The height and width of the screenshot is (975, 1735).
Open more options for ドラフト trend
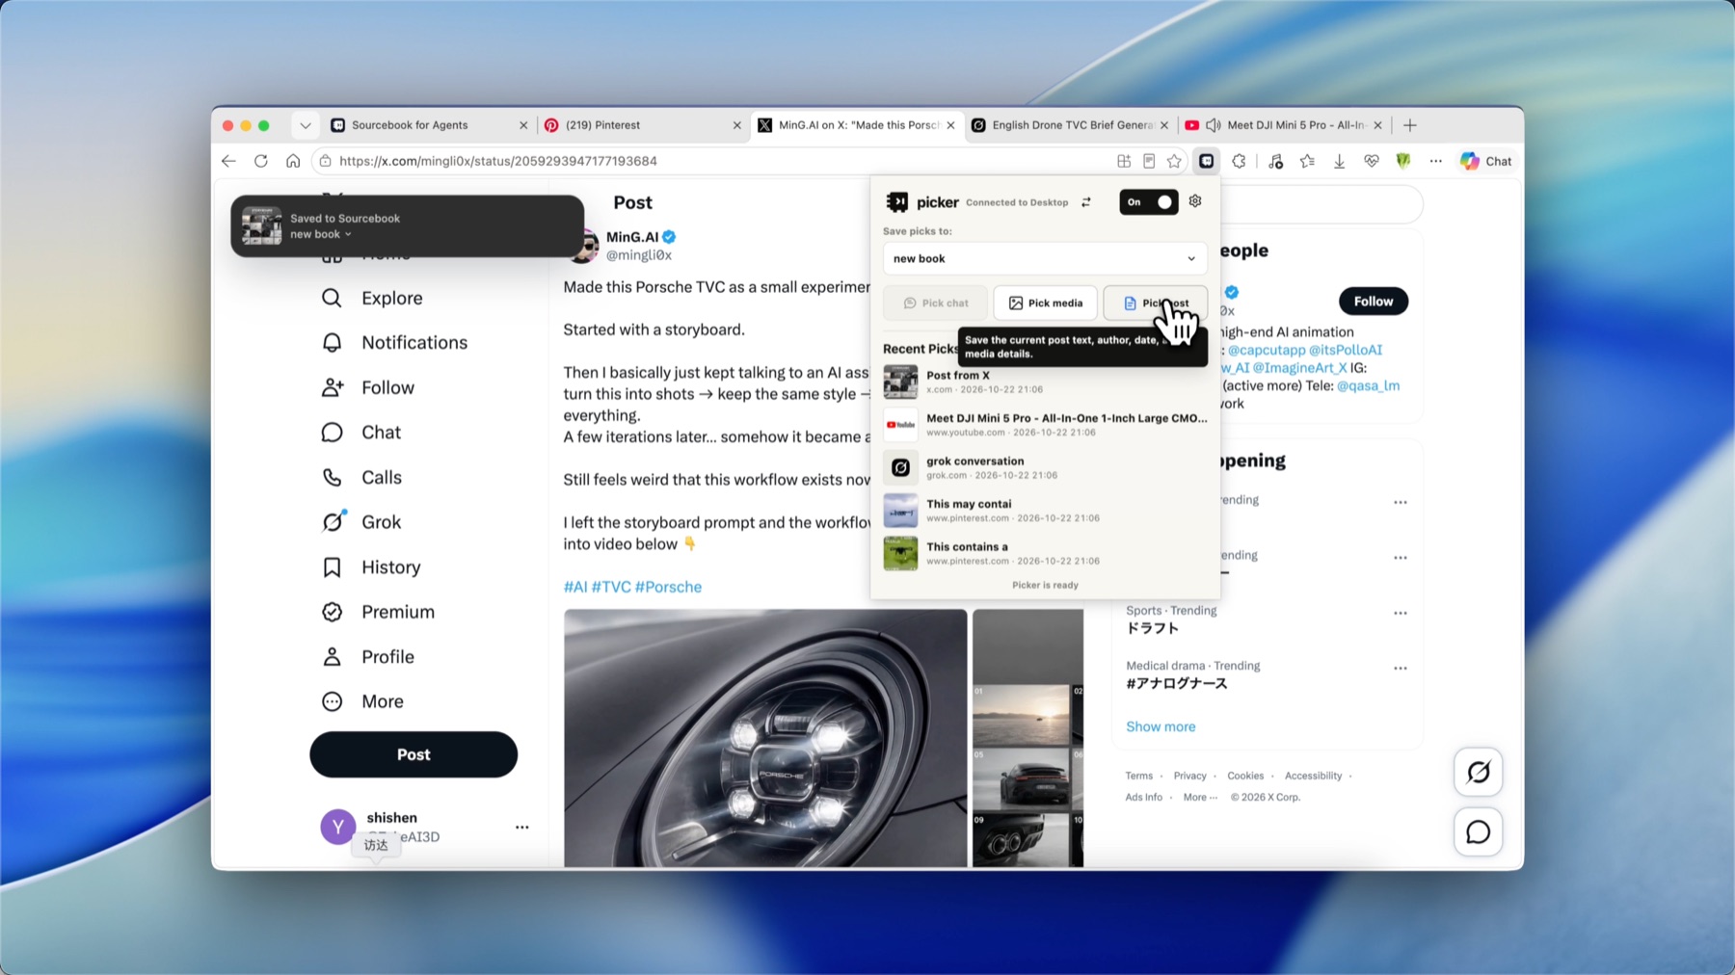[x=1400, y=613]
